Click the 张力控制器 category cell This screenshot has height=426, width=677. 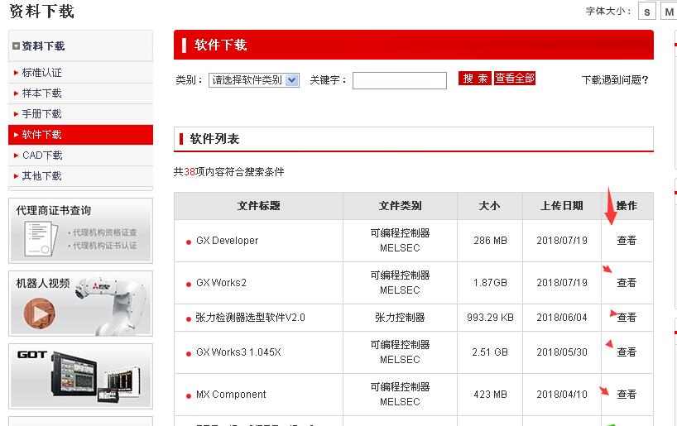tap(400, 318)
